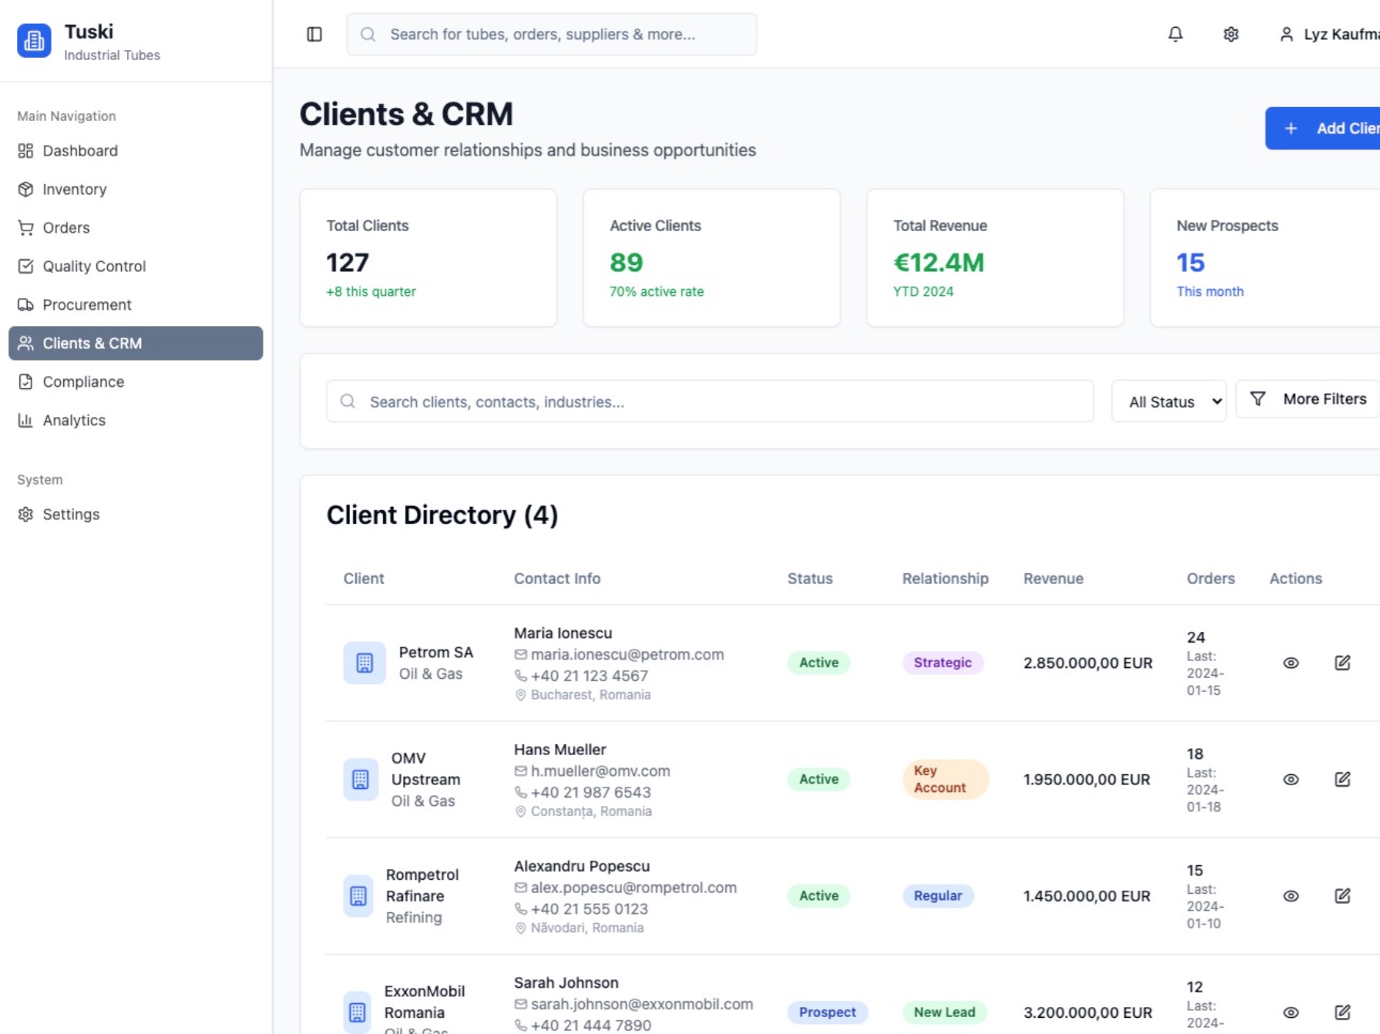Click the envelope icon beside maria.ionescu@petrom.com
This screenshot has width=1380, height=1034.
click(521, 655)
